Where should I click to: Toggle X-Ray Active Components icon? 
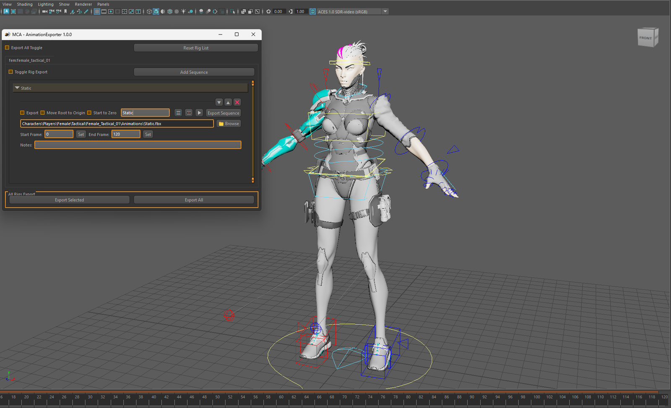[x=250, y=11]
